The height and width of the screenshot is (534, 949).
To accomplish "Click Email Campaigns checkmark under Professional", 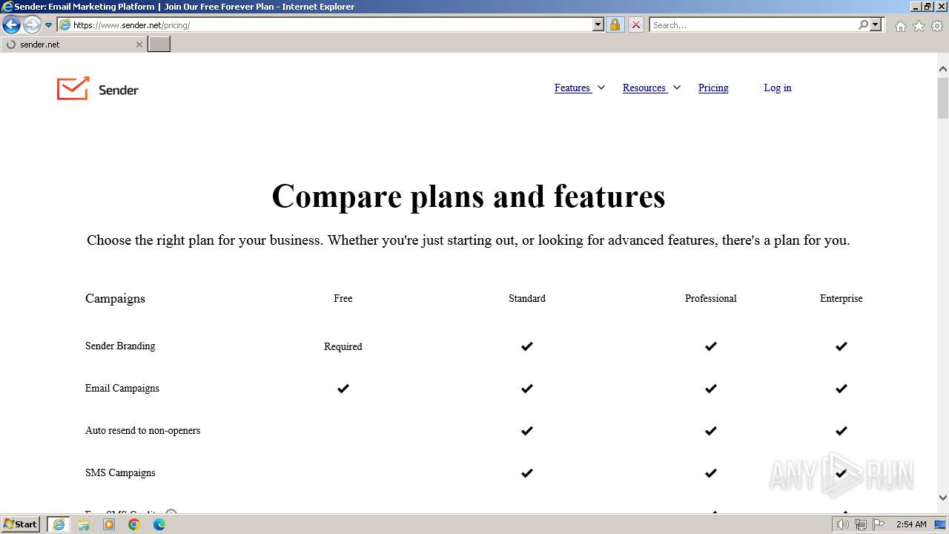I will (x=711, y=389).
